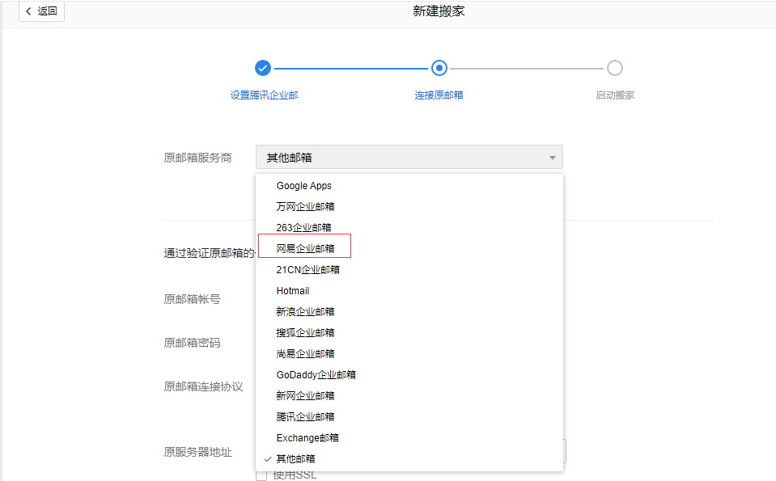Select Google Apps from the list

304,185
